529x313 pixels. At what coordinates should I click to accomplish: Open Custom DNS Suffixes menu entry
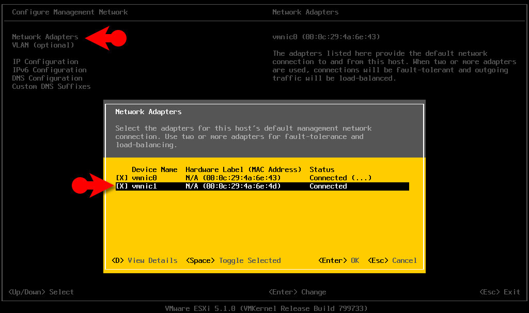(51, 87)
